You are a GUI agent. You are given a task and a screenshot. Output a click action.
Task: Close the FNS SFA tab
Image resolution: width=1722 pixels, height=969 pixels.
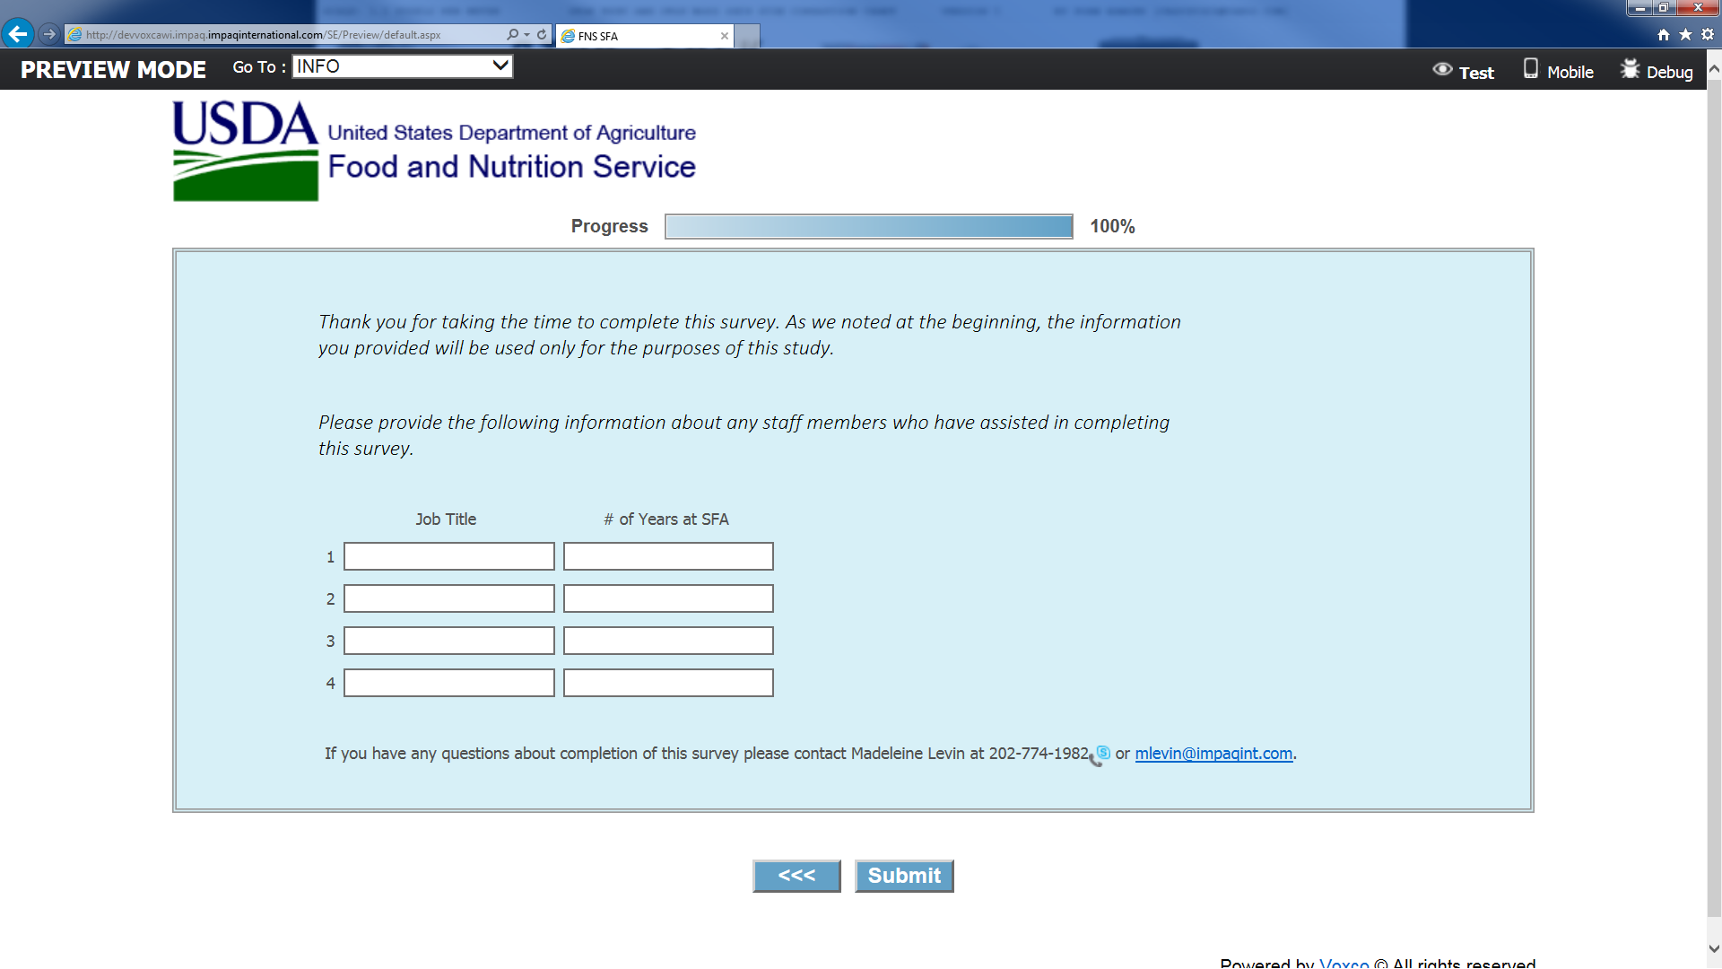coord(725,36)
